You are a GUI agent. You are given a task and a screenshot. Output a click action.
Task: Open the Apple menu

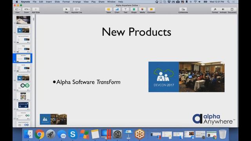pos(16,2)
